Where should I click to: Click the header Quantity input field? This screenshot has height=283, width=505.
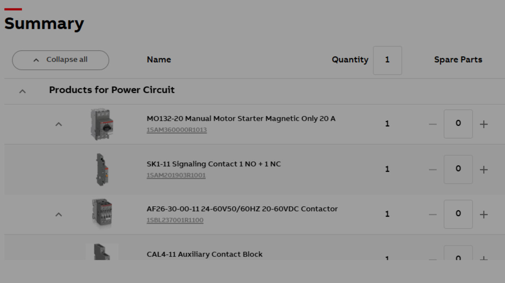click(x=387, y=60)
